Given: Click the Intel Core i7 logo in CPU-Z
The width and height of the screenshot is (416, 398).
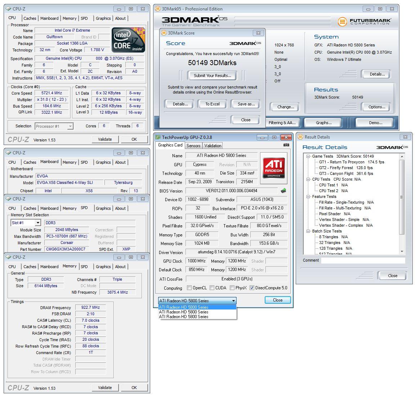Looking at the screenshot, I should 128,40.
